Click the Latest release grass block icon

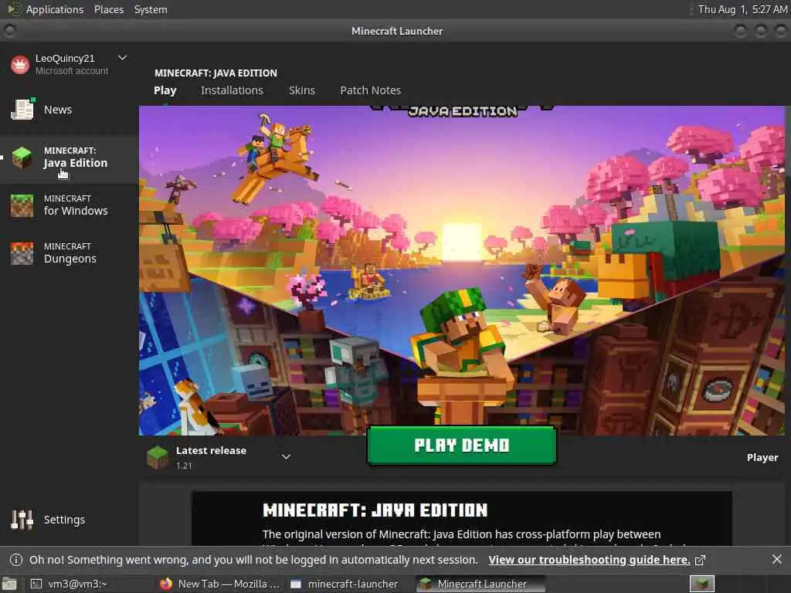(x=157, y=457)
